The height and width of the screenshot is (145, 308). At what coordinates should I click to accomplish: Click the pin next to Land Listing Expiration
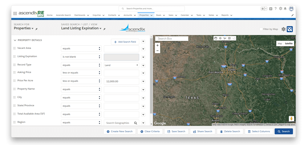click(104, 29)
